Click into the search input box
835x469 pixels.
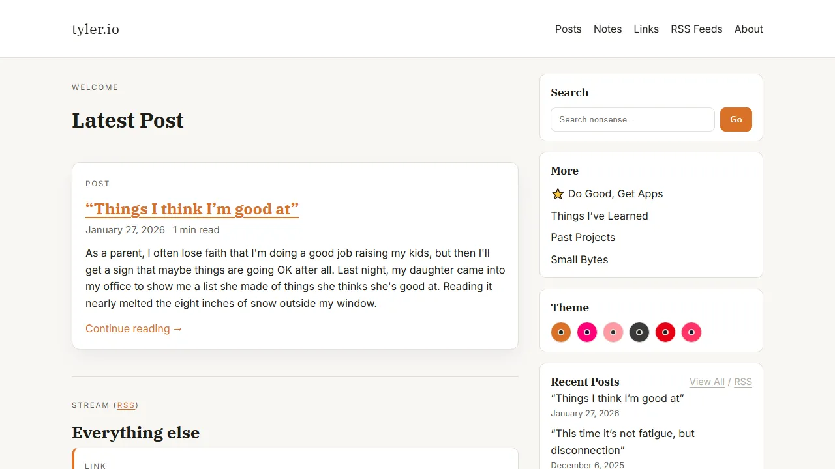pos(632,119)
